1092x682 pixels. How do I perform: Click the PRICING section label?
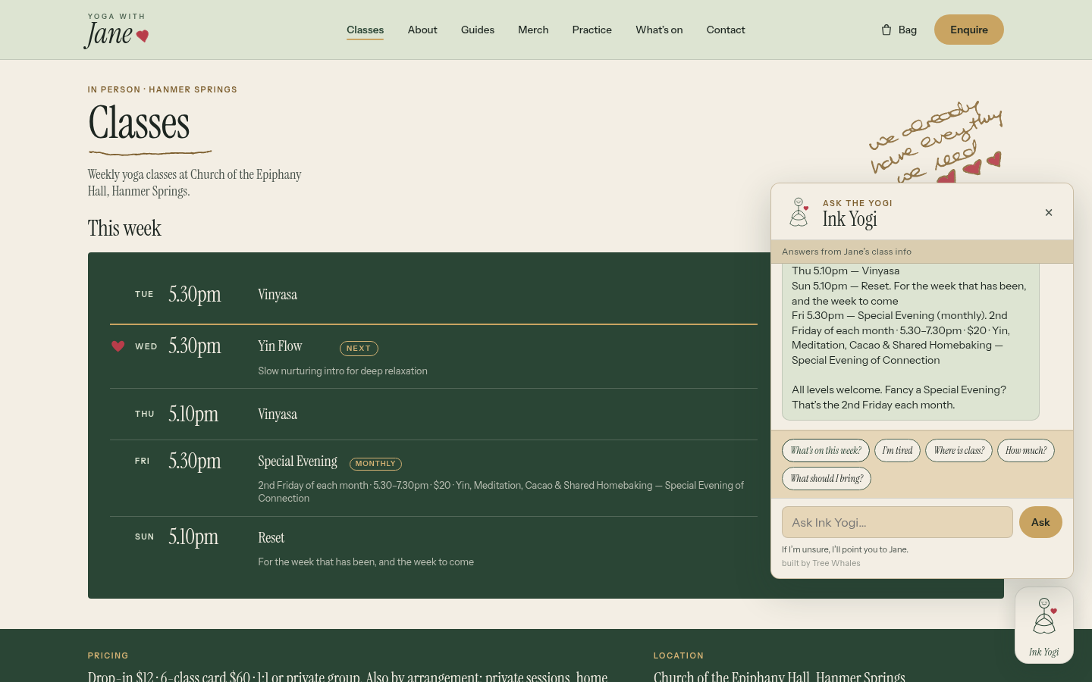click(x=108, y=655)
